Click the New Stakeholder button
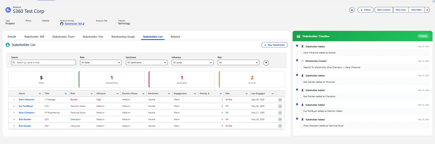Image resolution: width=435 pixels, height=144 pixels. tap(274, 45)
